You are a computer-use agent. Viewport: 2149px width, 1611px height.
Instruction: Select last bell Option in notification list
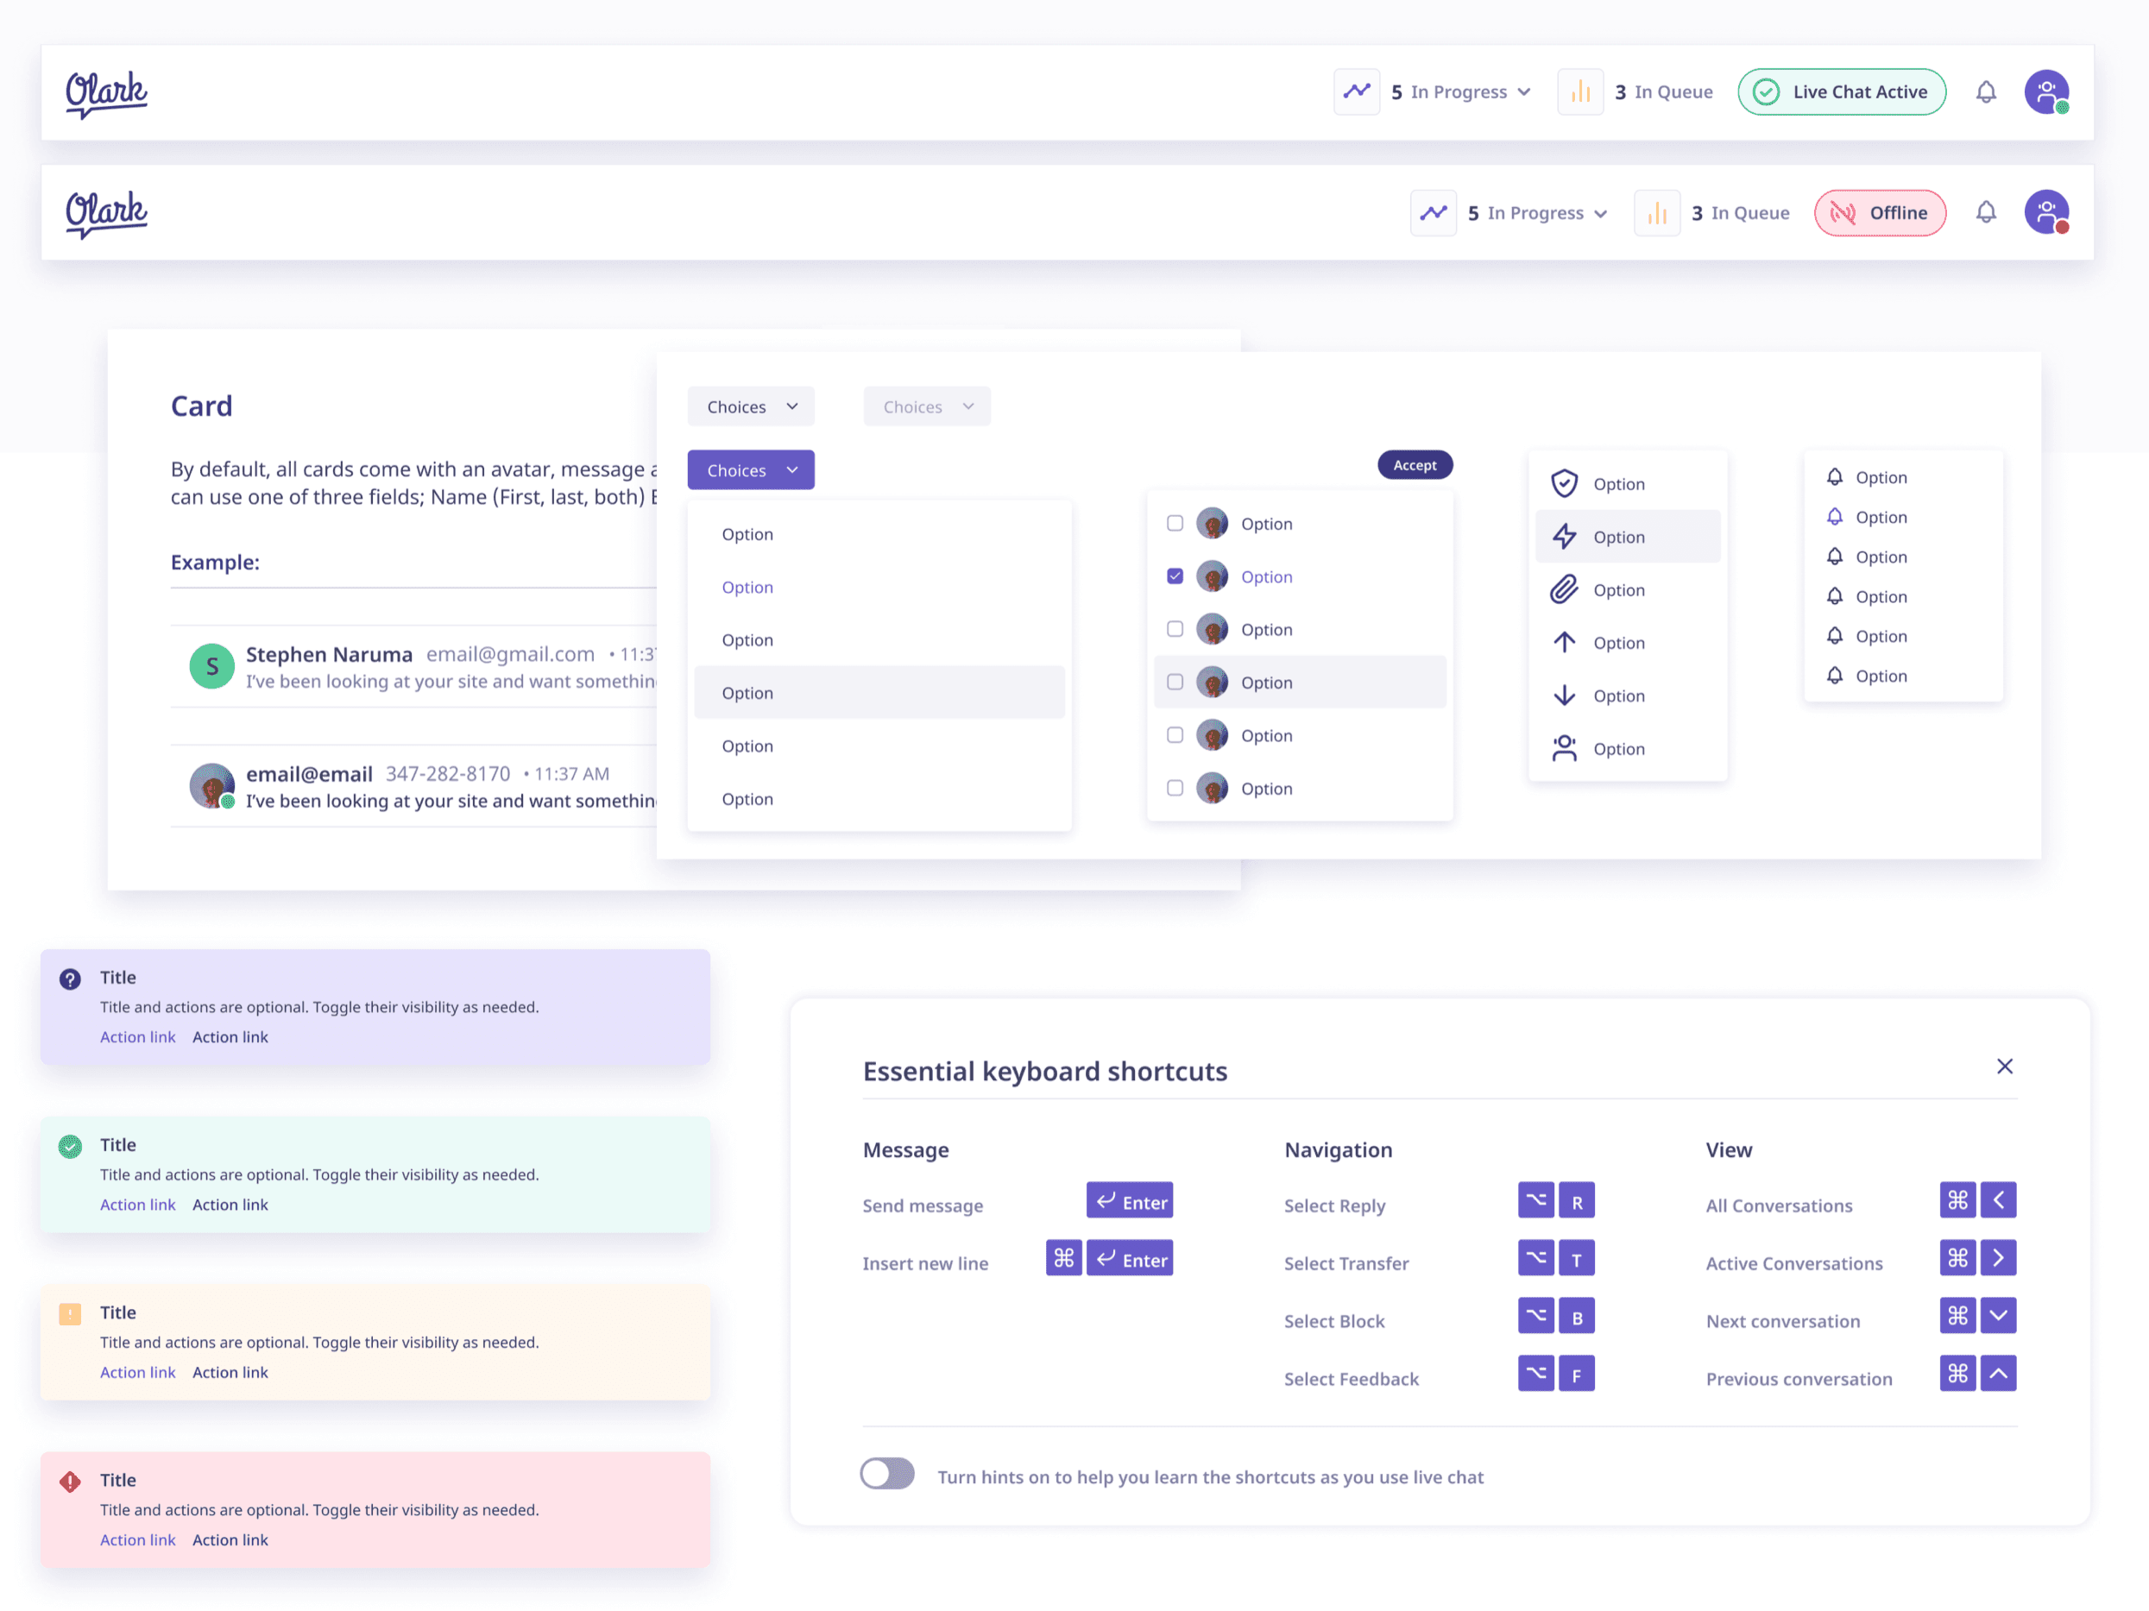(x=1902, y=675)
